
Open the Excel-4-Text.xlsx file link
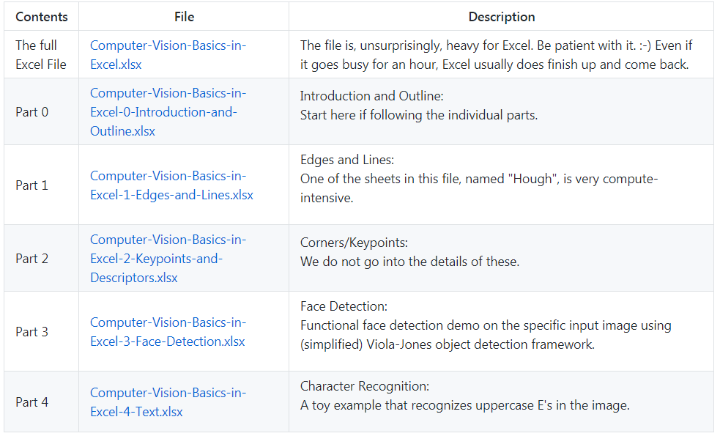pos(168,402)
